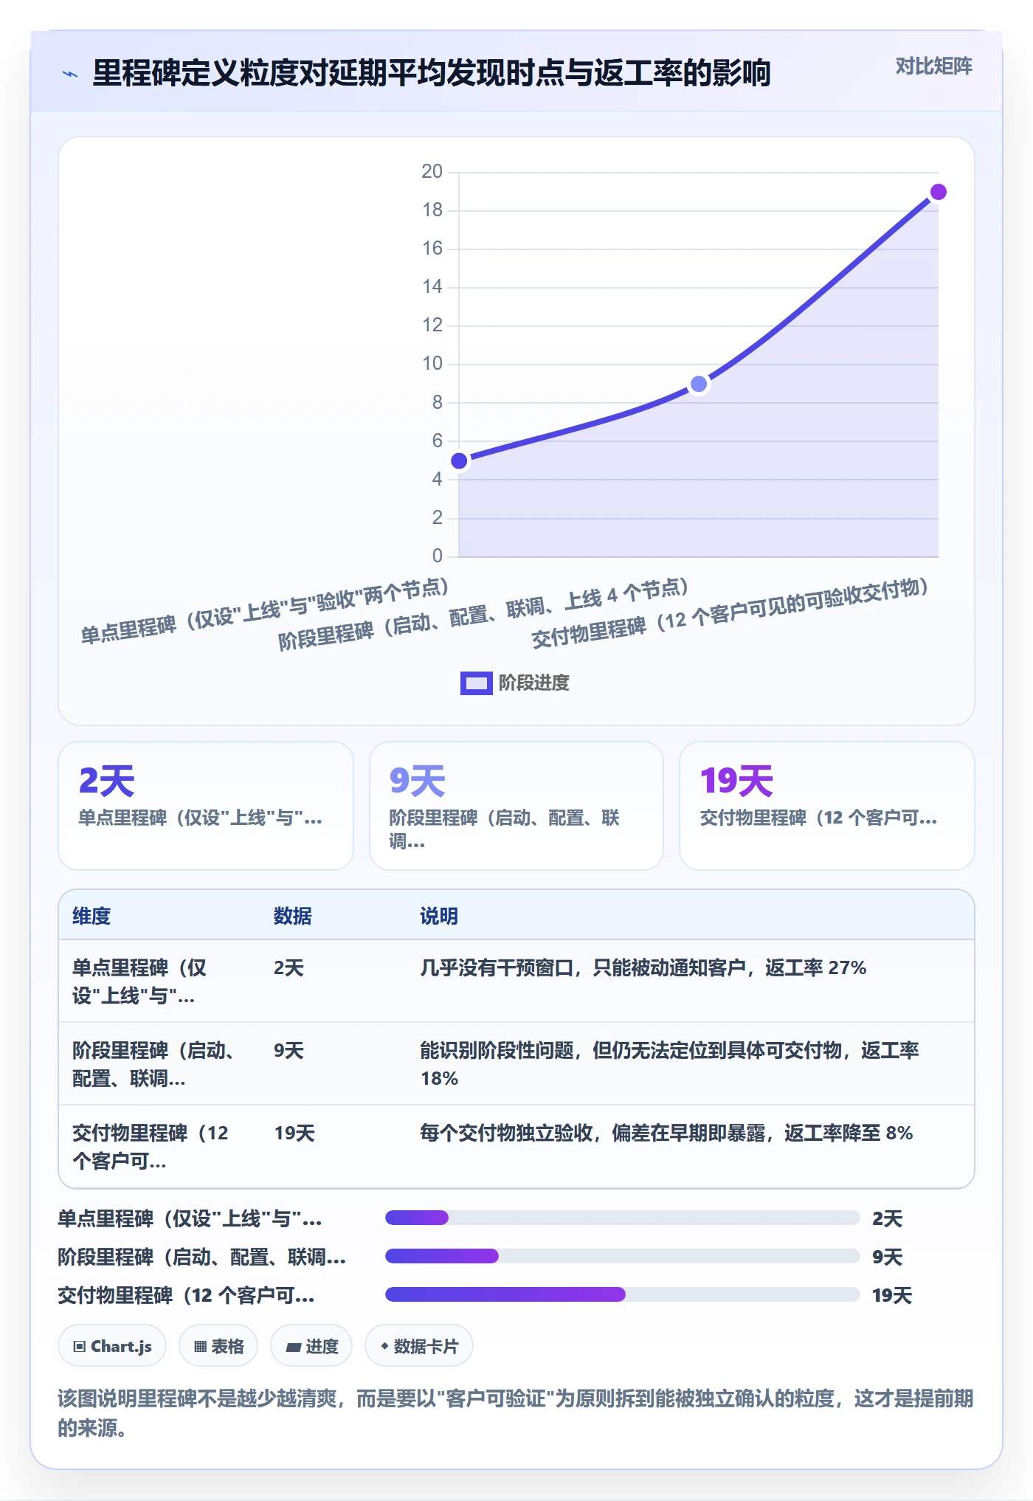Click the 说明 column header

click(x=439, y=916)
